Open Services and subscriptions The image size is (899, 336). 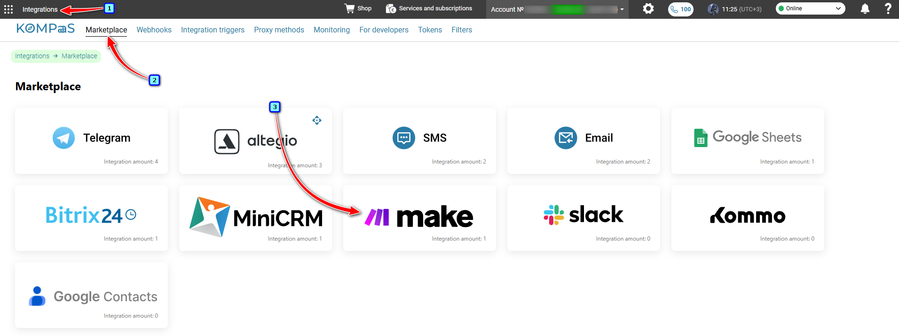429,8
